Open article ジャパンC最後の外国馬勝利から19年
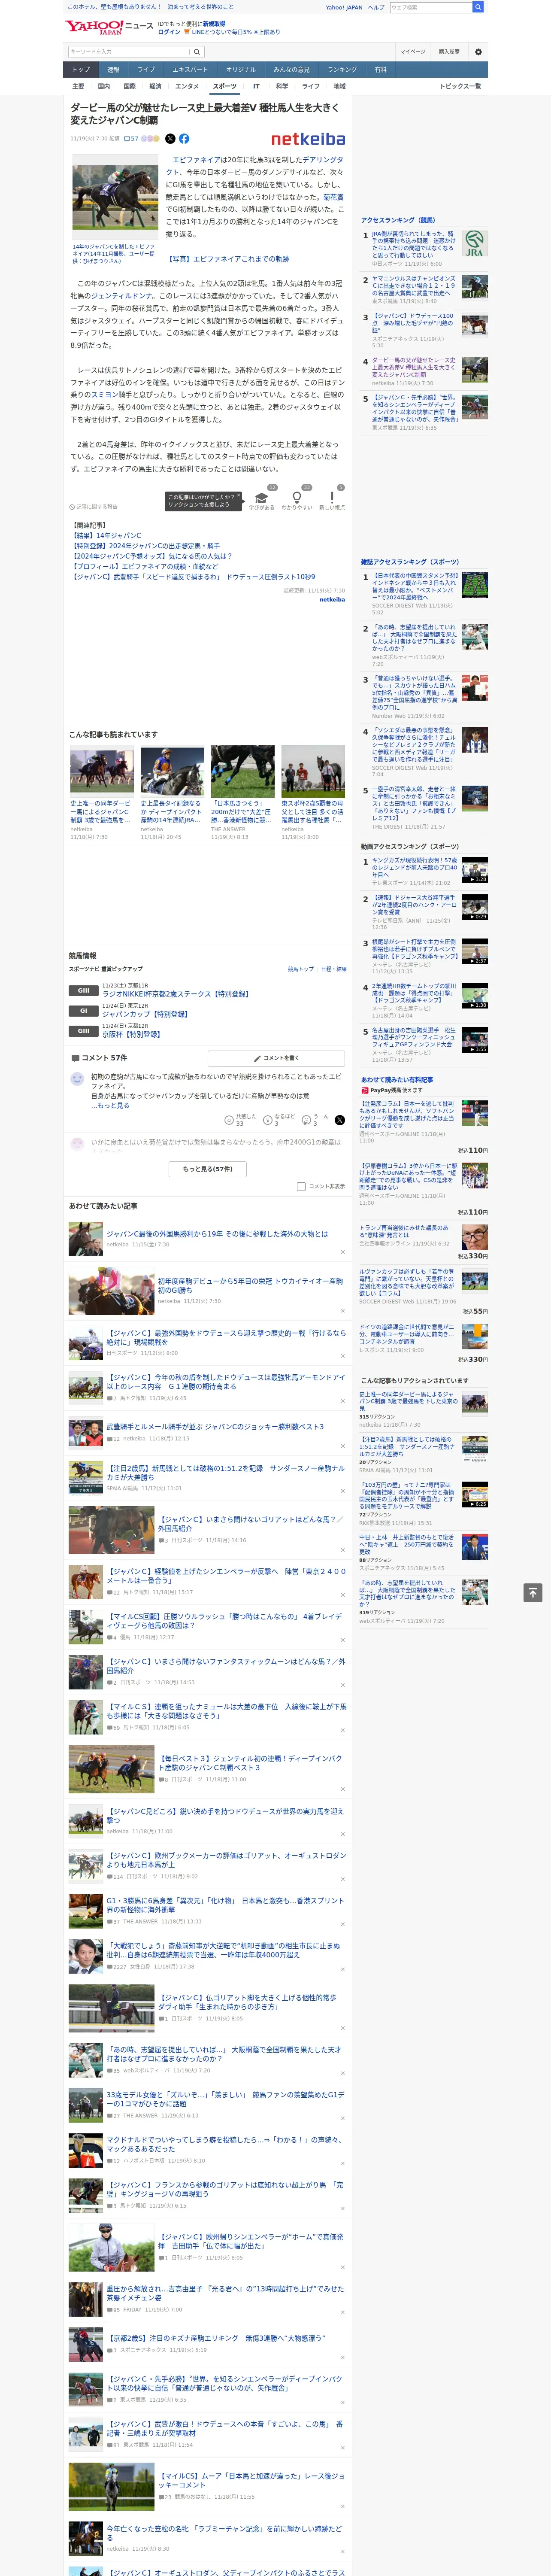 pyautogui.click(x=217, y=1234)
